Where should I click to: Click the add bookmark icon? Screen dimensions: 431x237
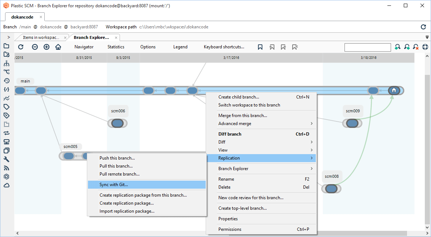[260, 47]
